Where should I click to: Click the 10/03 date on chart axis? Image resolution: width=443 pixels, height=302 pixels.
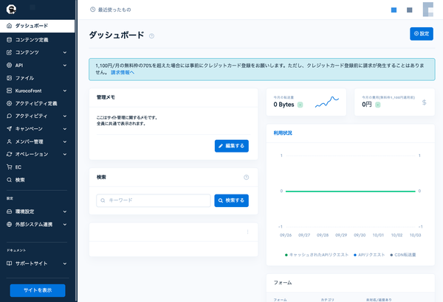[415, 235]
